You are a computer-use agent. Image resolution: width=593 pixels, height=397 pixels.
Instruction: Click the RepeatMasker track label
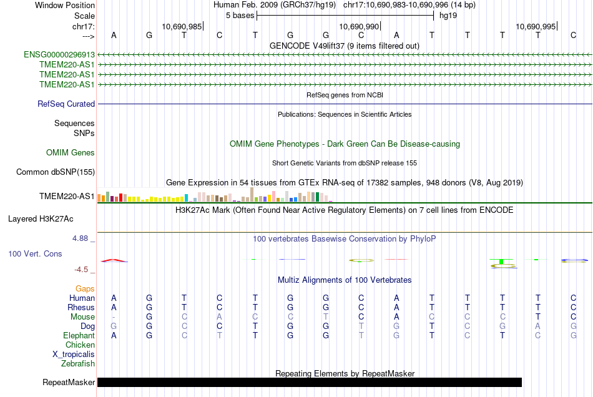[x=69, y=382]
